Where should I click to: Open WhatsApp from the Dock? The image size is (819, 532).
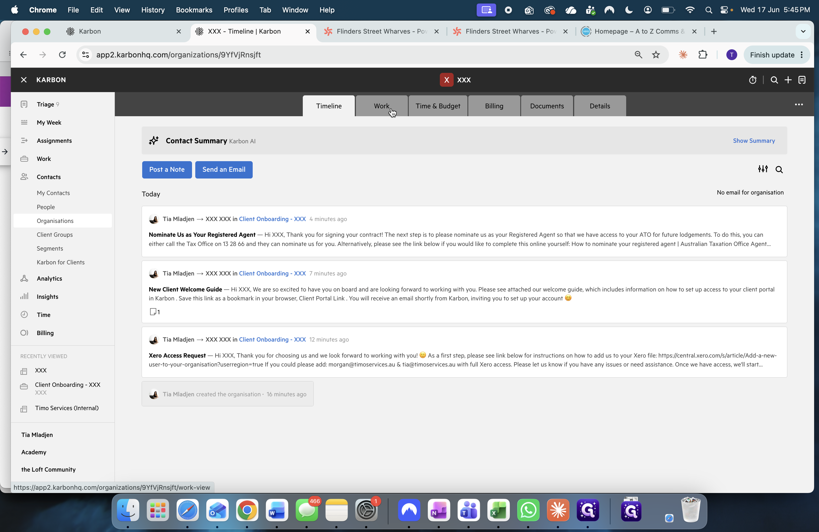(x=528, y=510)
